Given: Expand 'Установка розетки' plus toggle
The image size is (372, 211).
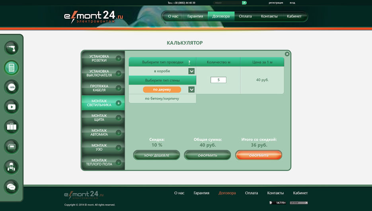Looking at the screenshot, I should (x=119, y=59).
